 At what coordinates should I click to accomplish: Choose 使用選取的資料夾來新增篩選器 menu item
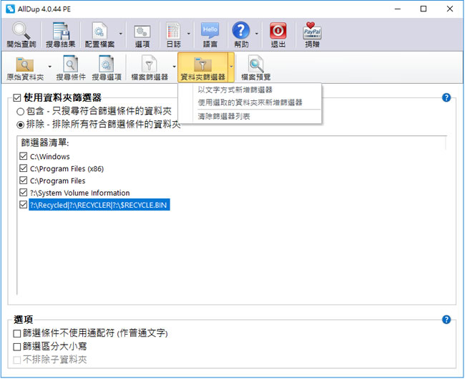pos(250,102)
